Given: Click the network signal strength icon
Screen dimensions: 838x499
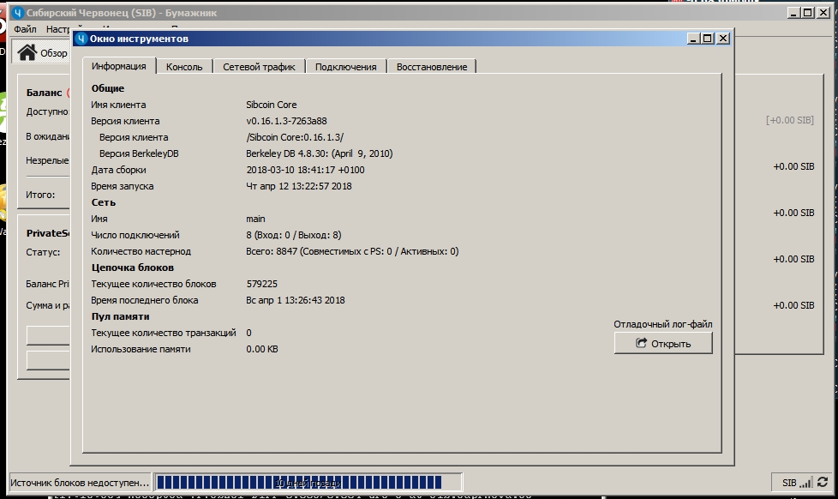Looking at the screenshot, I should (x=805, y=483).
